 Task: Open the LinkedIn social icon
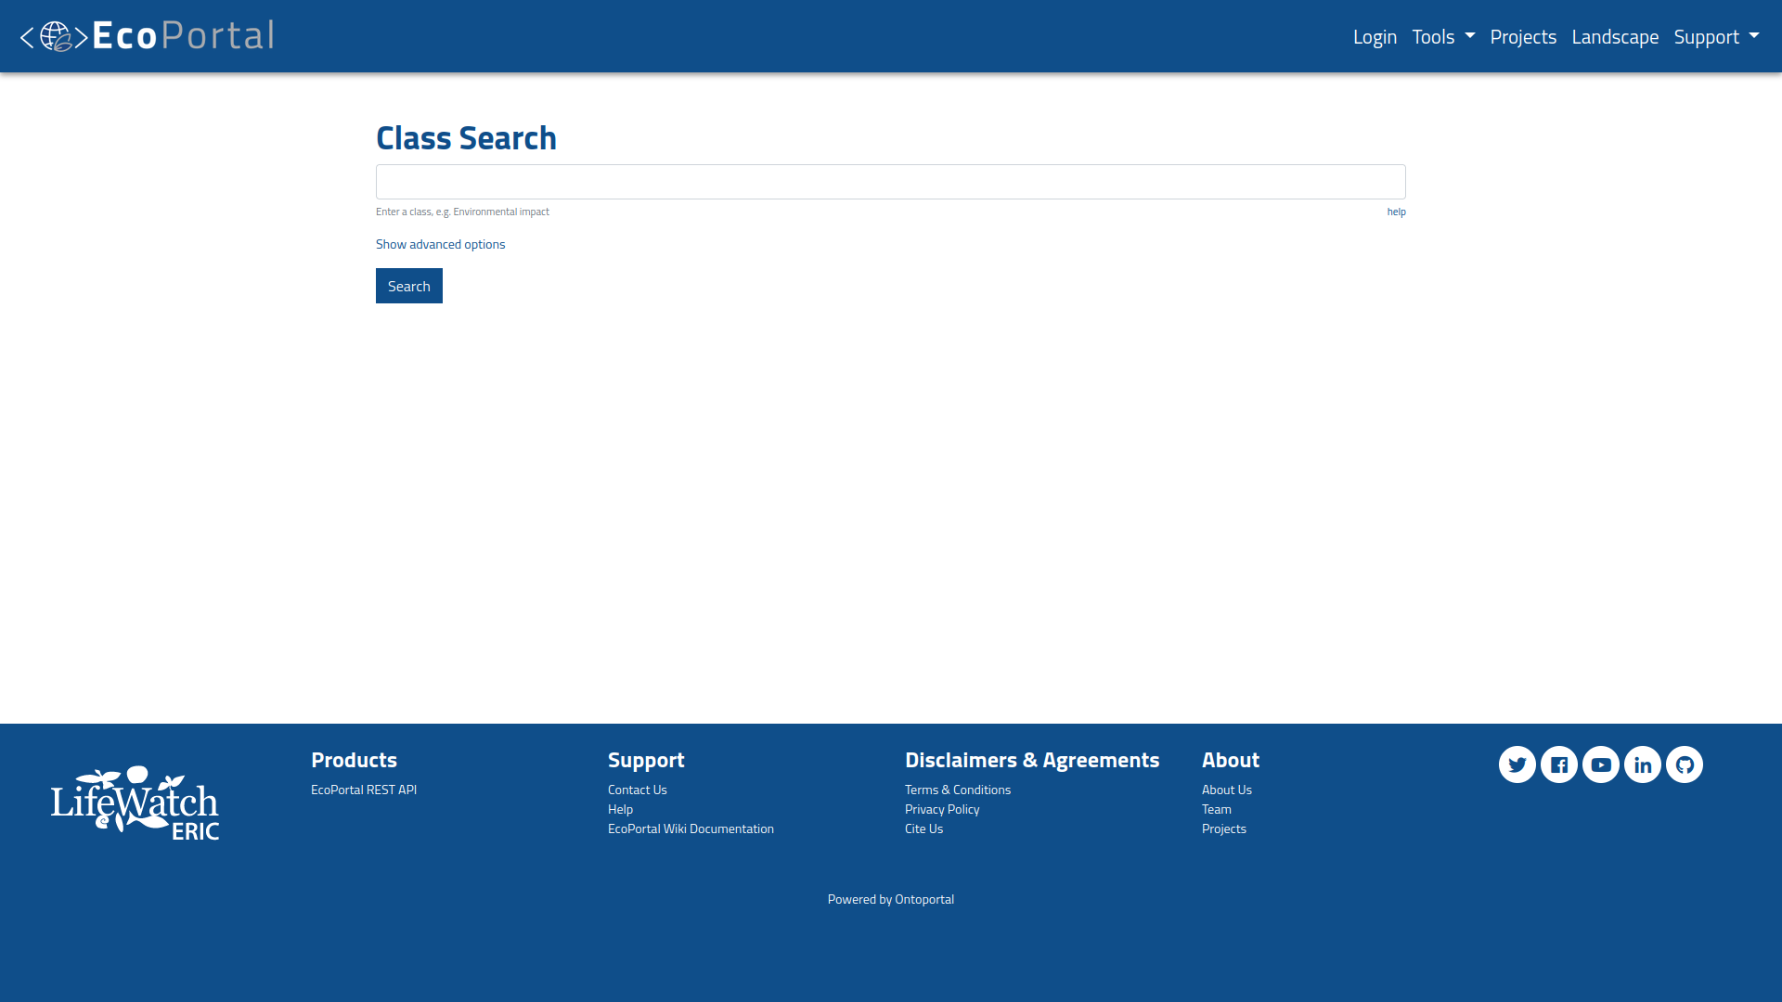click(x=1643, y=764)
